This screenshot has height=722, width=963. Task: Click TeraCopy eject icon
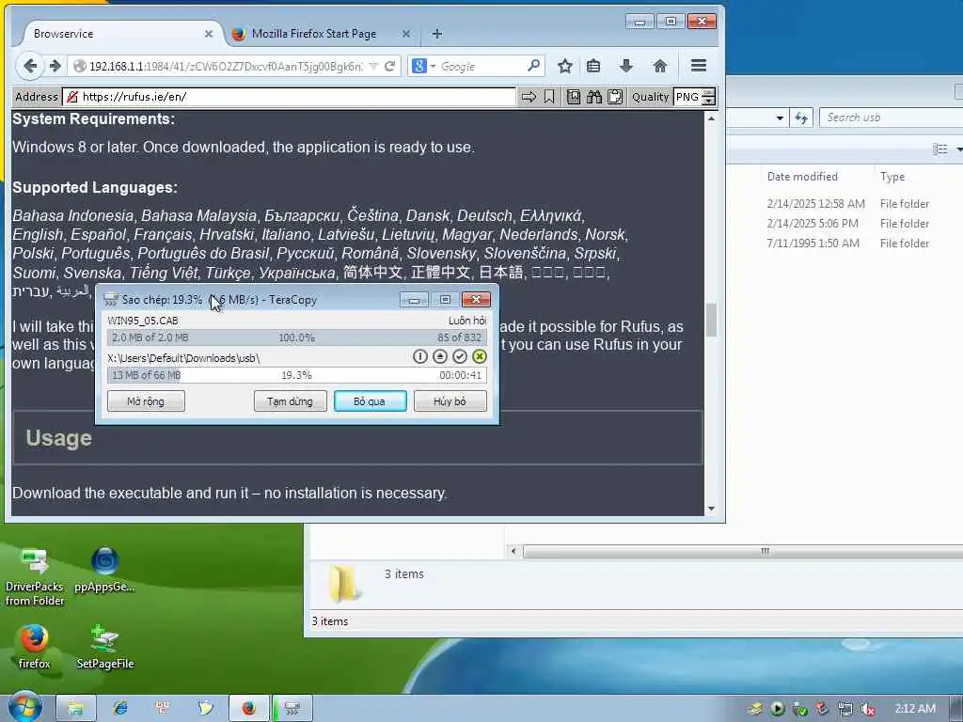pos(440,356)
